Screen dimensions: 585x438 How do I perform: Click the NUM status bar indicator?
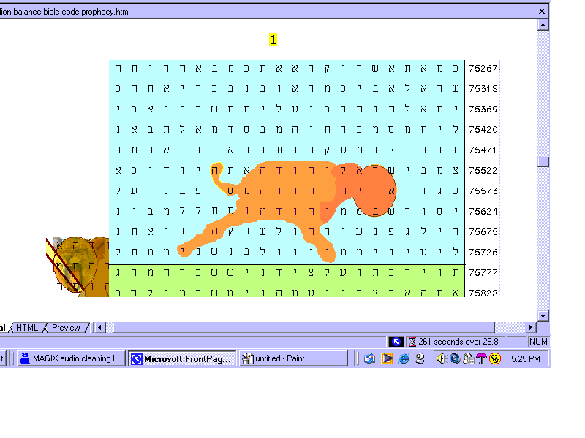[x=538, y=342]
